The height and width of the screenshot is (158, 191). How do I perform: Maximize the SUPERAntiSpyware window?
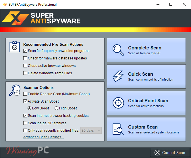coord(171,5)
